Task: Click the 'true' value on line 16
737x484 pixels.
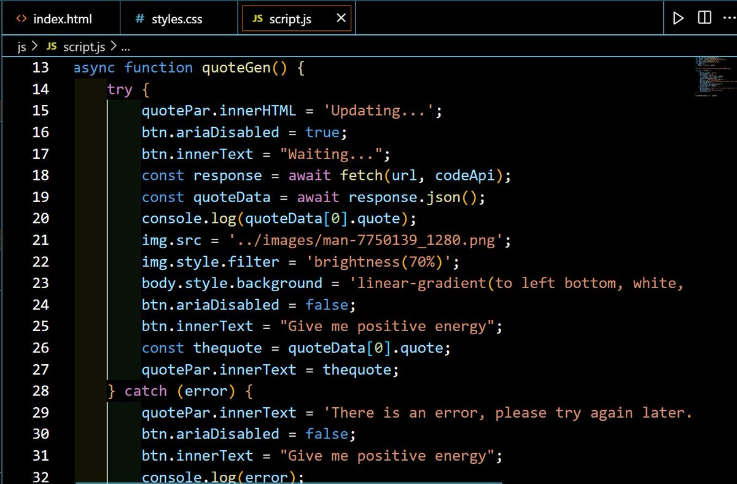Action: coord(322,132)
